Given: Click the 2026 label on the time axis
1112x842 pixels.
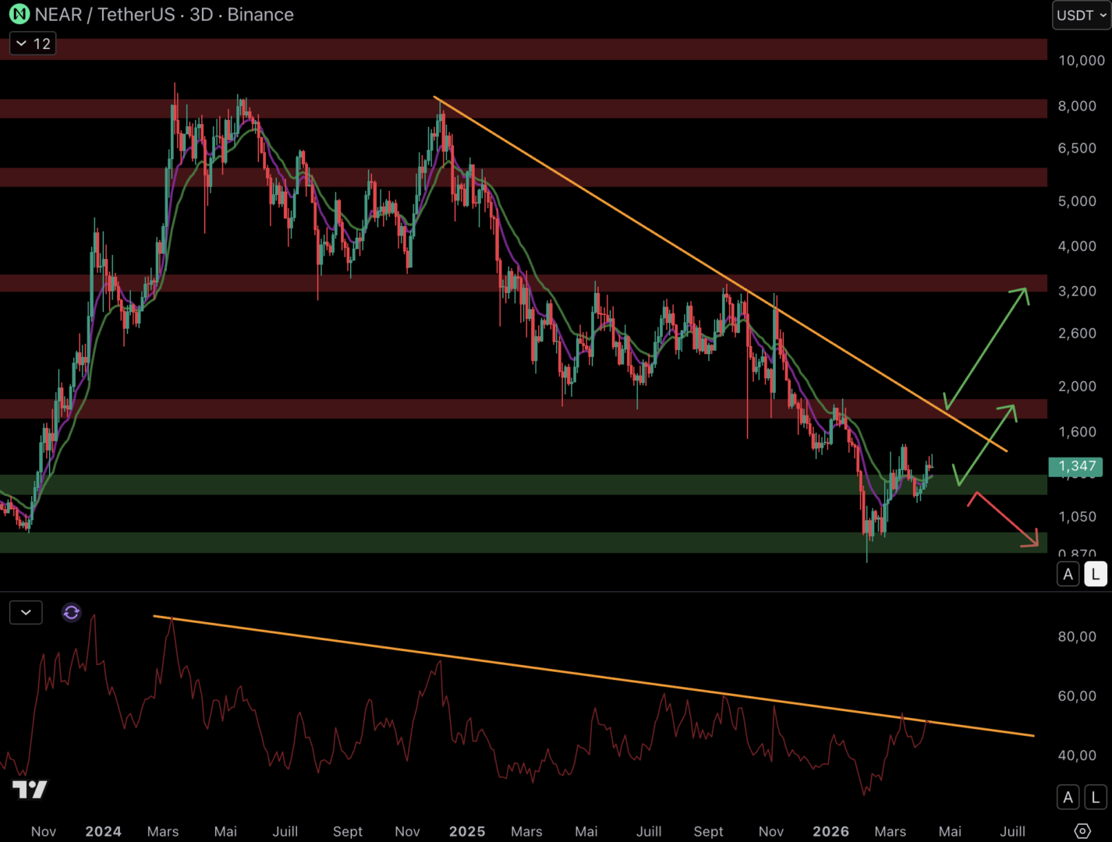Looking at the screenshot, I should click(x=830, y=831).
